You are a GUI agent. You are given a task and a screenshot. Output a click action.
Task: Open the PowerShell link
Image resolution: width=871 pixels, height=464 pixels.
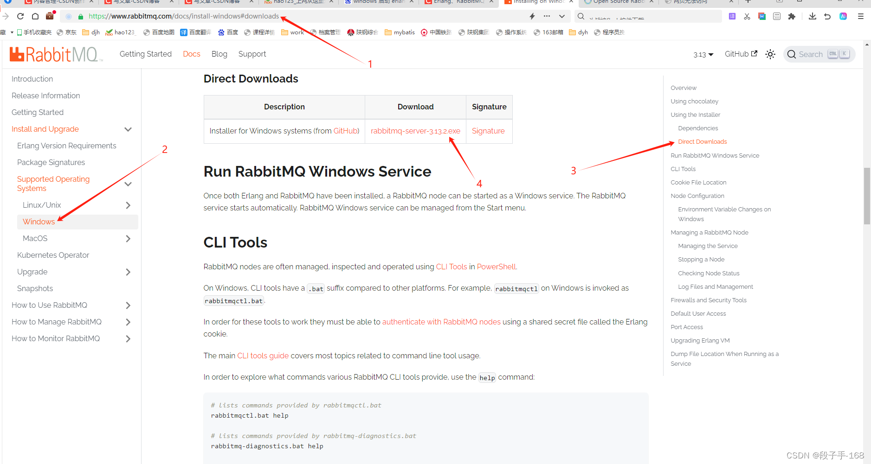coord(496,267)
